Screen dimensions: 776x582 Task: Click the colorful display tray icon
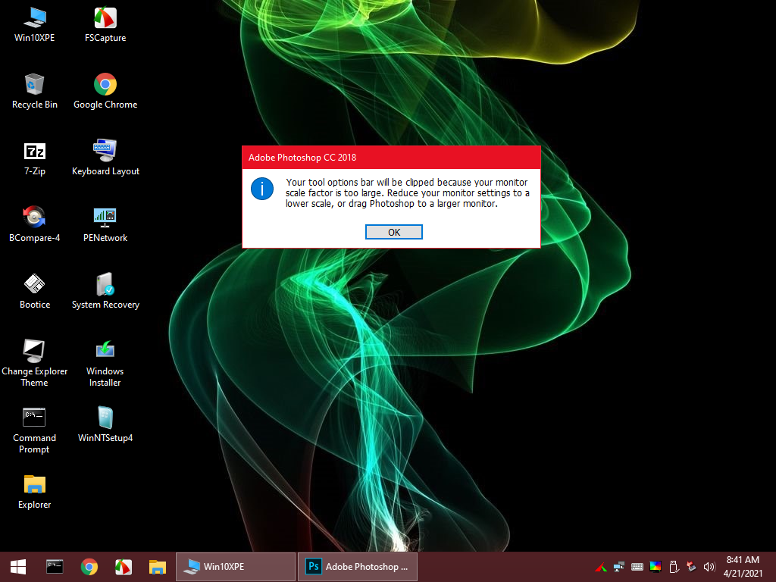[656, 567]
